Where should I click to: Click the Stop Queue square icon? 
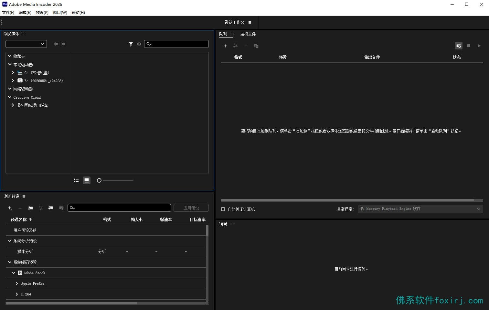[x=469, y=46]
